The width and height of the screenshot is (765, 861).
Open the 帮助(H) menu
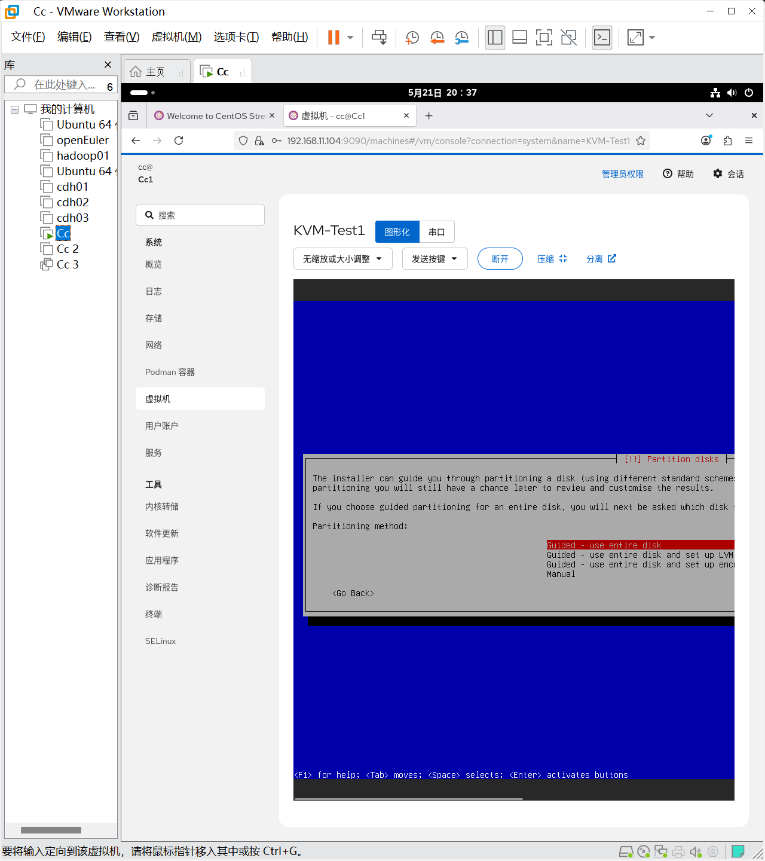[x=289, y=37]
